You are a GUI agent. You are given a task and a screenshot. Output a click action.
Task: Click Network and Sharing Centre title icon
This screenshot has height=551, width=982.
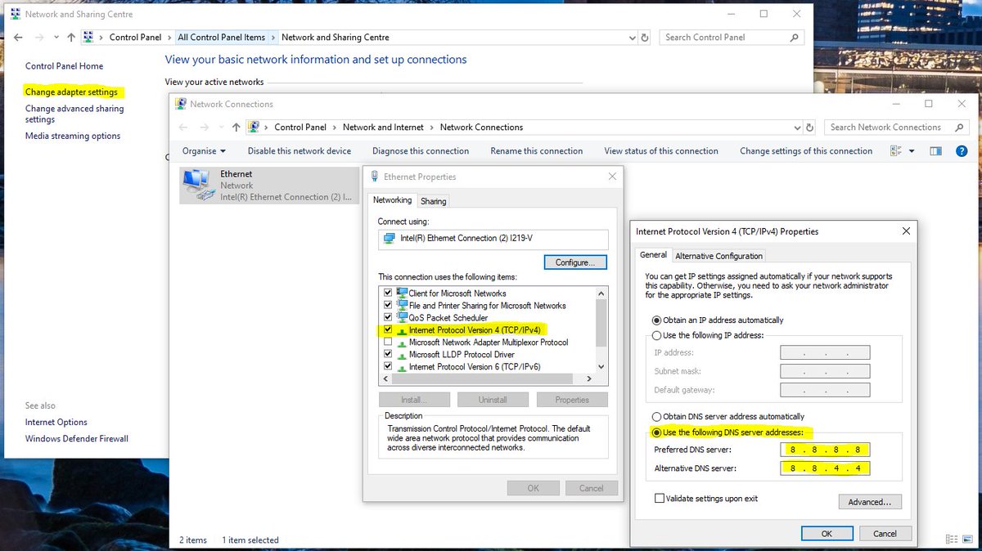pos(16,14)
